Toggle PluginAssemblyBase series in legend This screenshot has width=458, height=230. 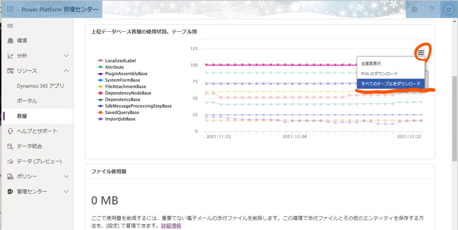pos(123,74)
